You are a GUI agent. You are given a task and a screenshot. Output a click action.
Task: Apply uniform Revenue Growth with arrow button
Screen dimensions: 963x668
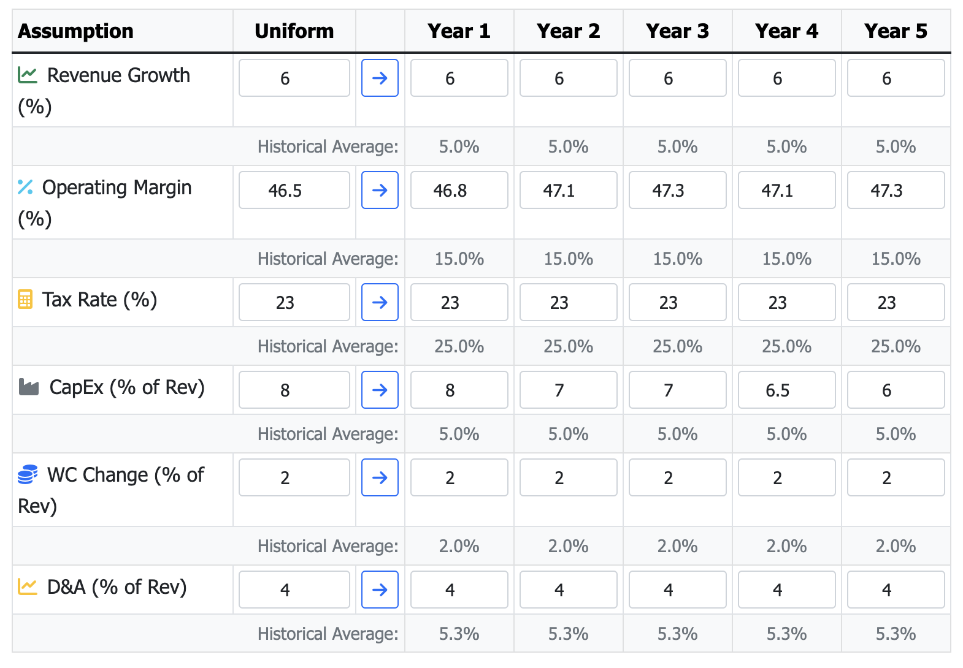(380, 78)
